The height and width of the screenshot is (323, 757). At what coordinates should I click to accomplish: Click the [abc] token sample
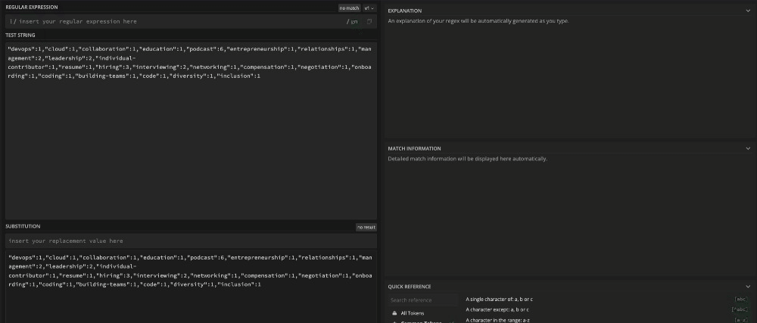[740, 299]
